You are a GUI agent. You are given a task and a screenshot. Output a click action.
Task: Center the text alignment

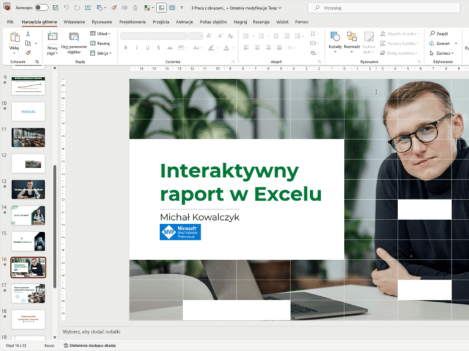[257, 48]
